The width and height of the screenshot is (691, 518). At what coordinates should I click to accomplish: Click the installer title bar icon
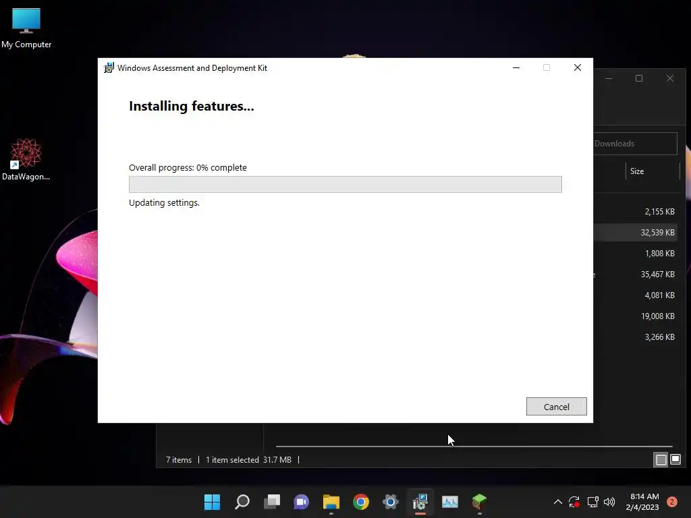point(109,68)
